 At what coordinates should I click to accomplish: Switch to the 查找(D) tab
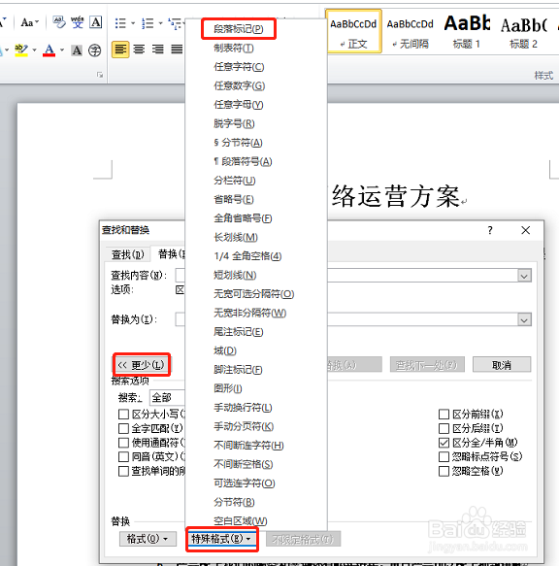(128, 254)
